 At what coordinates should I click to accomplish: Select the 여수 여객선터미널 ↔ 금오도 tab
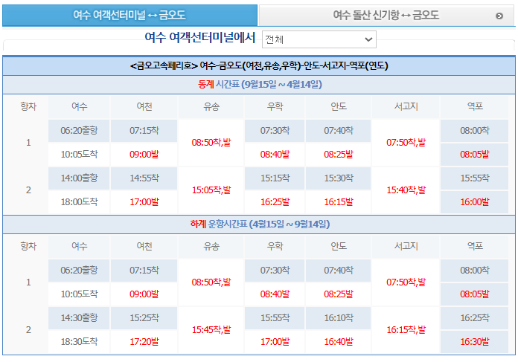pyautogui.click(x=129, y=15)
